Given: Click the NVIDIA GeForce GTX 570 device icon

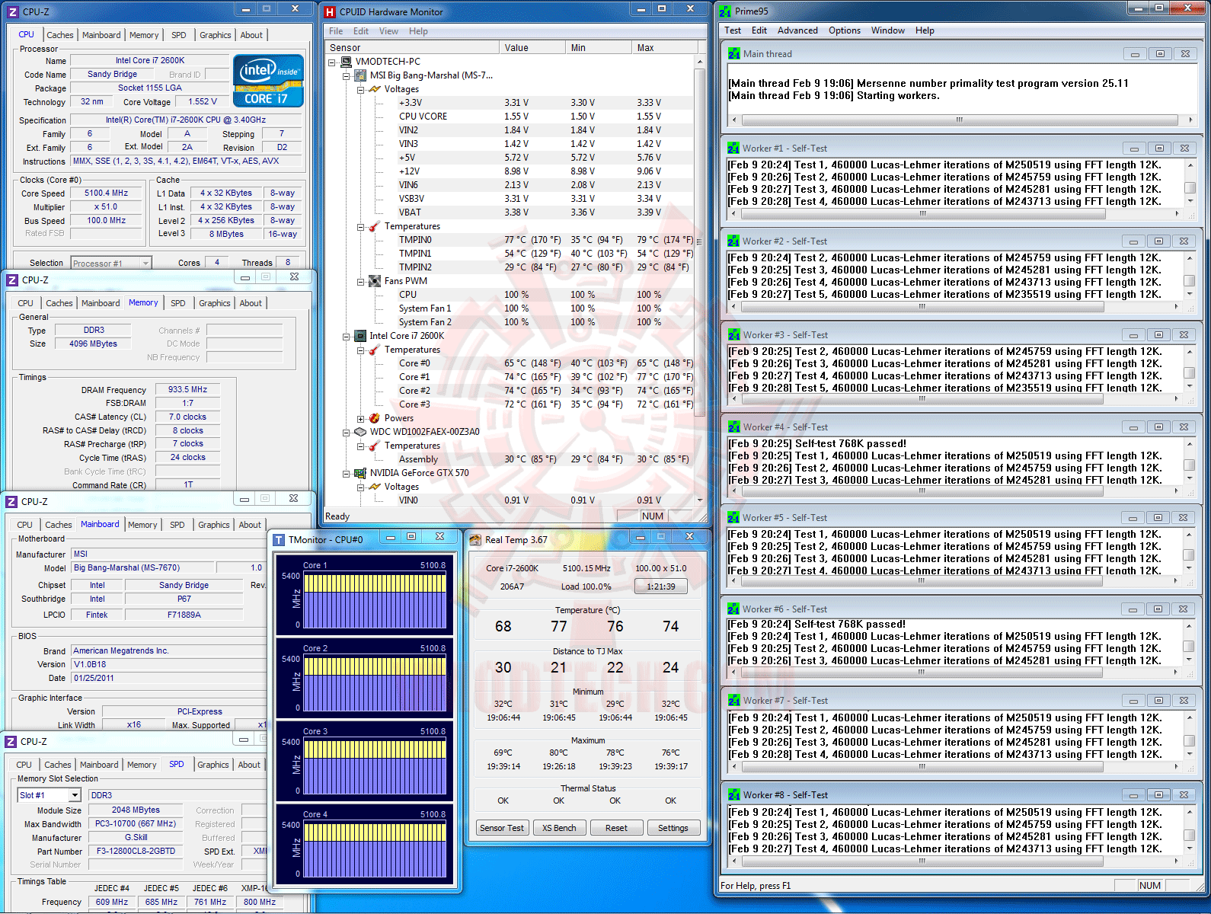Looking at the screenshot, I should pyautogui.click(x=361, y=473).
